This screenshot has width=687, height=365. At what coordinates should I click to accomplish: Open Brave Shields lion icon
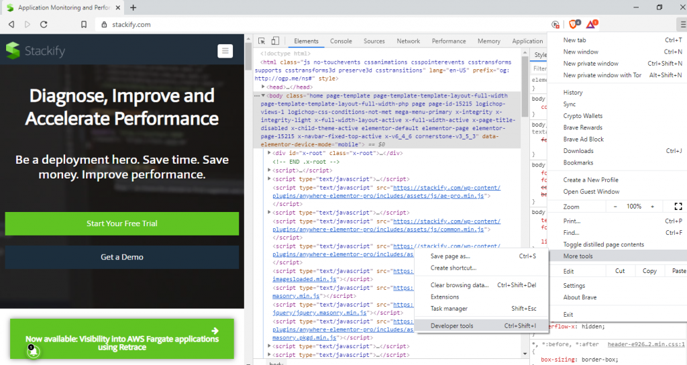574,24
